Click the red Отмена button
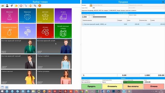Viewport: 165px width, 93px height. 154,86
